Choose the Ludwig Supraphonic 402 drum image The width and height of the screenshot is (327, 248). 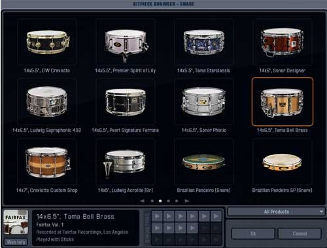47,102
